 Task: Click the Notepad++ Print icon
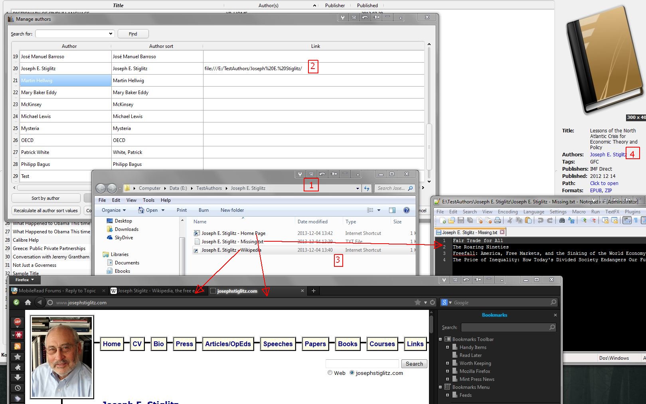click(x=498, y=220)
